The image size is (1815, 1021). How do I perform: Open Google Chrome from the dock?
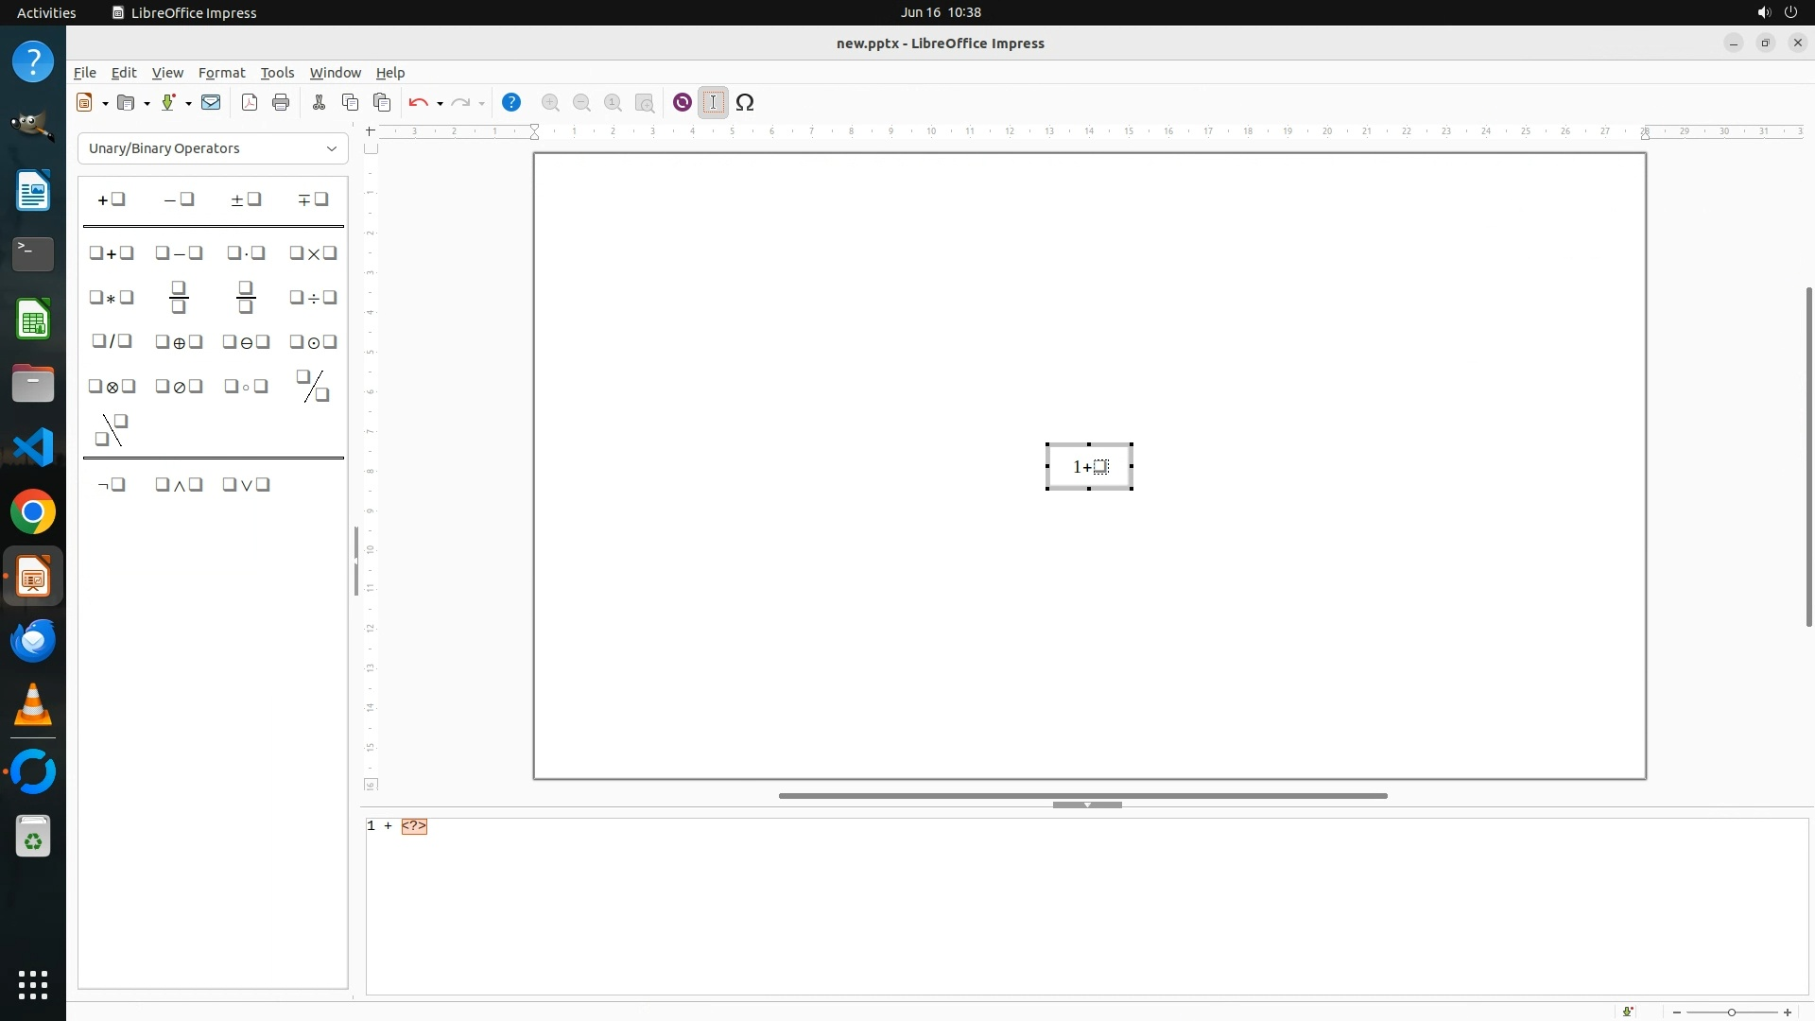pos(33,512)
